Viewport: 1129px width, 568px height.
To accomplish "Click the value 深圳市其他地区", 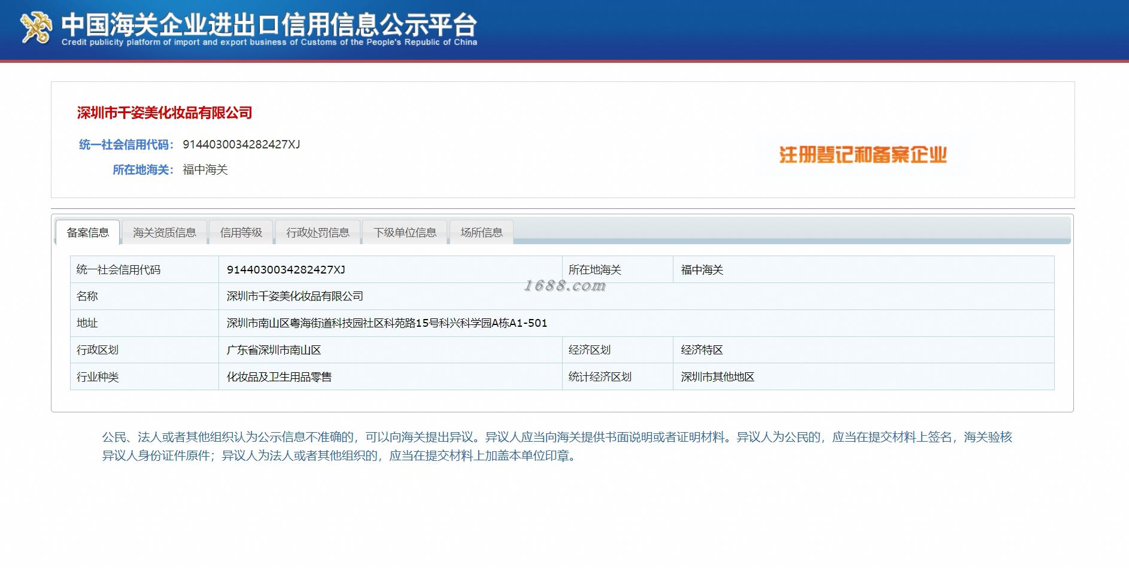I will click(718, 376).
